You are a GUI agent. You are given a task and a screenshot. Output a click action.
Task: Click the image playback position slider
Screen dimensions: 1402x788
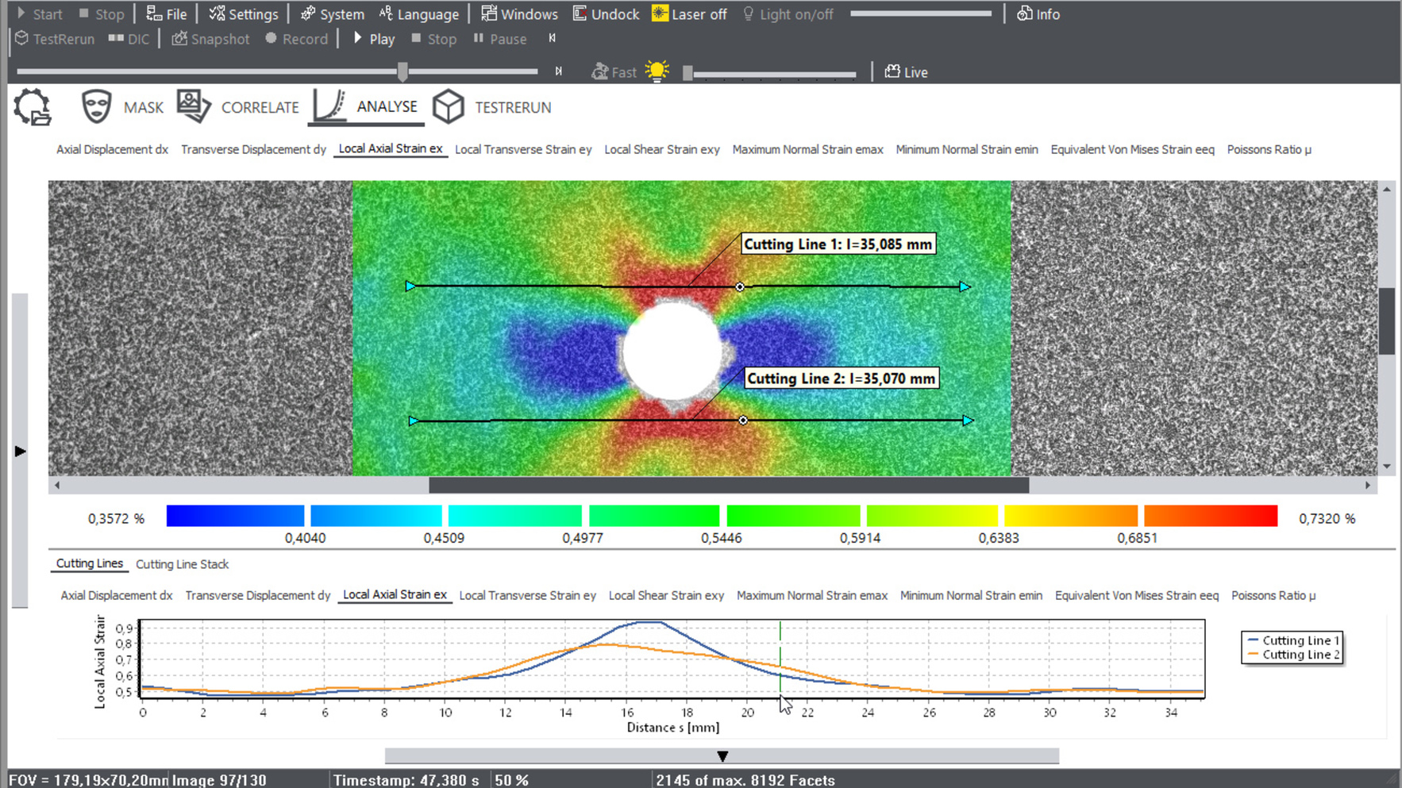[402, 72]
